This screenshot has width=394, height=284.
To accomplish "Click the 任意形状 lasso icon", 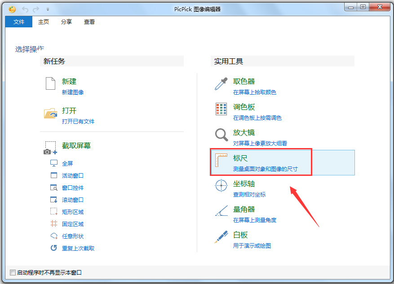I will click(x=54, y=236).
